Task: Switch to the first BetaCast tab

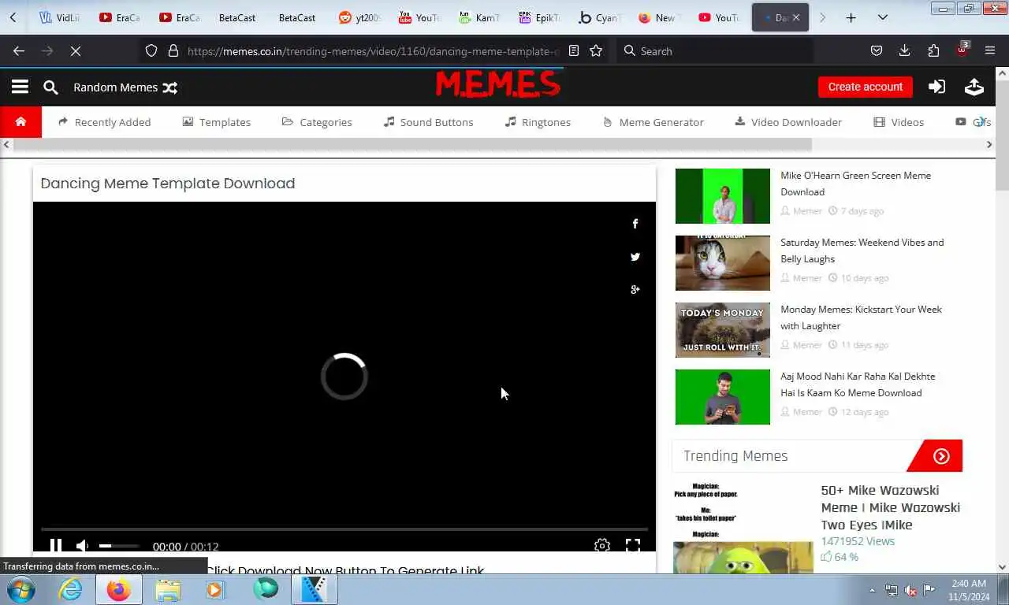Action: click(x=237, y=17)
